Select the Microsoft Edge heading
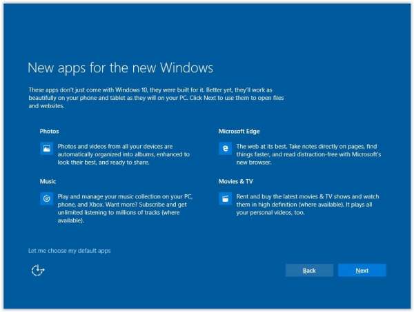414x312 pixels. click(x=239, y=131)
